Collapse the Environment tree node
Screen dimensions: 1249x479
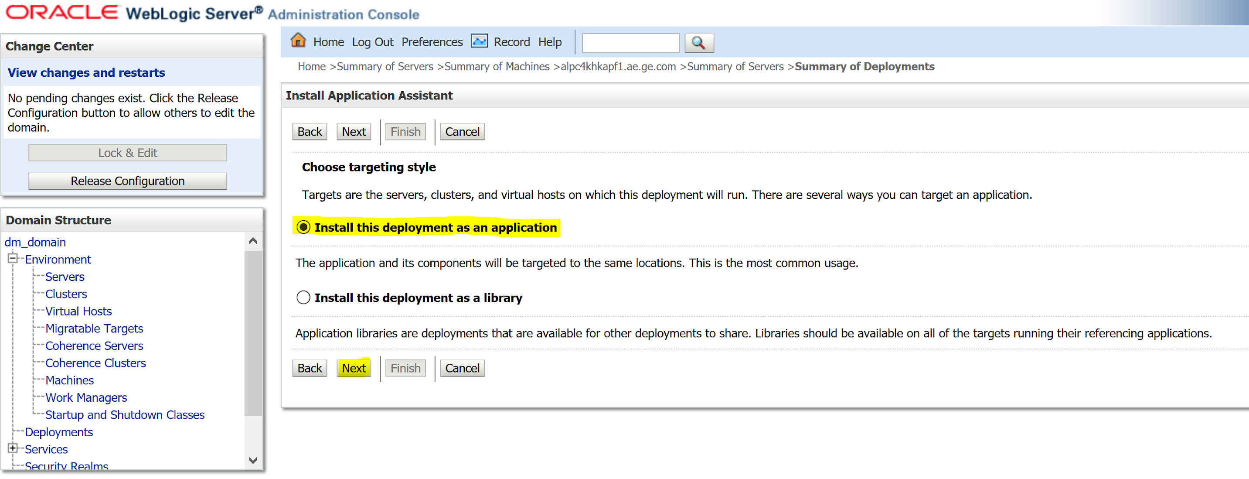(x=13, y=258)
